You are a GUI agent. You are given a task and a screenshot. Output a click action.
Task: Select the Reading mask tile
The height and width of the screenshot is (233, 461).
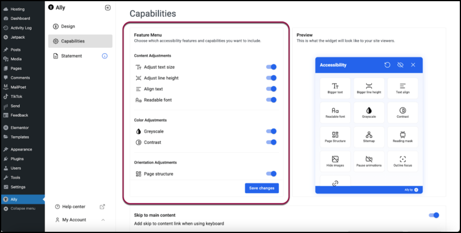click(x=402, y=137)
